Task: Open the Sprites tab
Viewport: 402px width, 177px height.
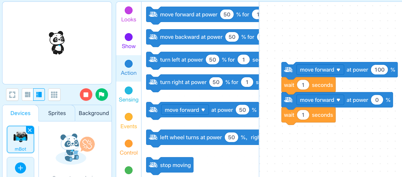Action: pos(57,113)
